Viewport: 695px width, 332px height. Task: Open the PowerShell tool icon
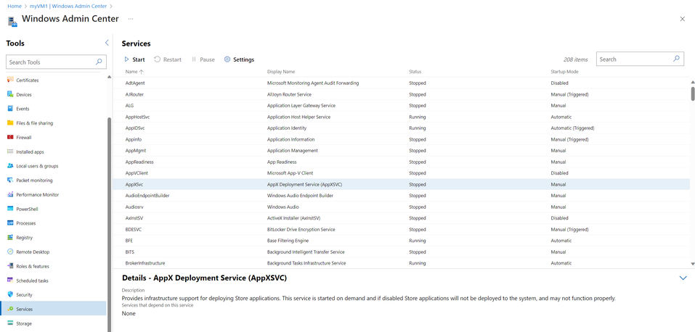[10, 209]
